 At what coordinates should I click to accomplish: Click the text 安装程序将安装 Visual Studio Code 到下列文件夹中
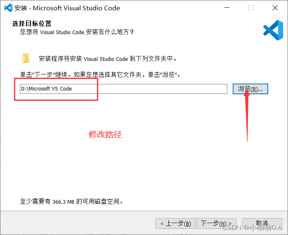pyautogui.click(x=108, y=59)
